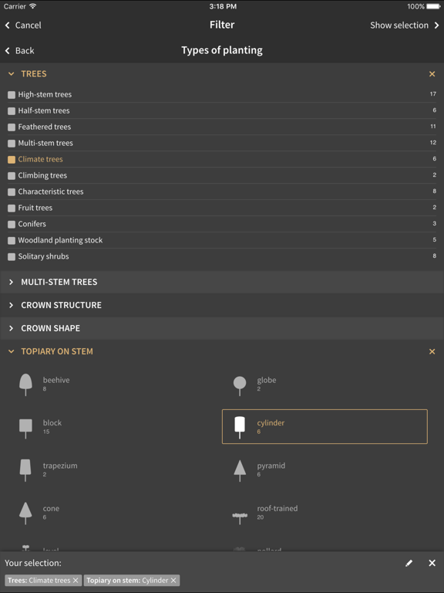Tap the Show selection arrow icon
This screenshot has width=444, height=593.
tap(437, 25)
